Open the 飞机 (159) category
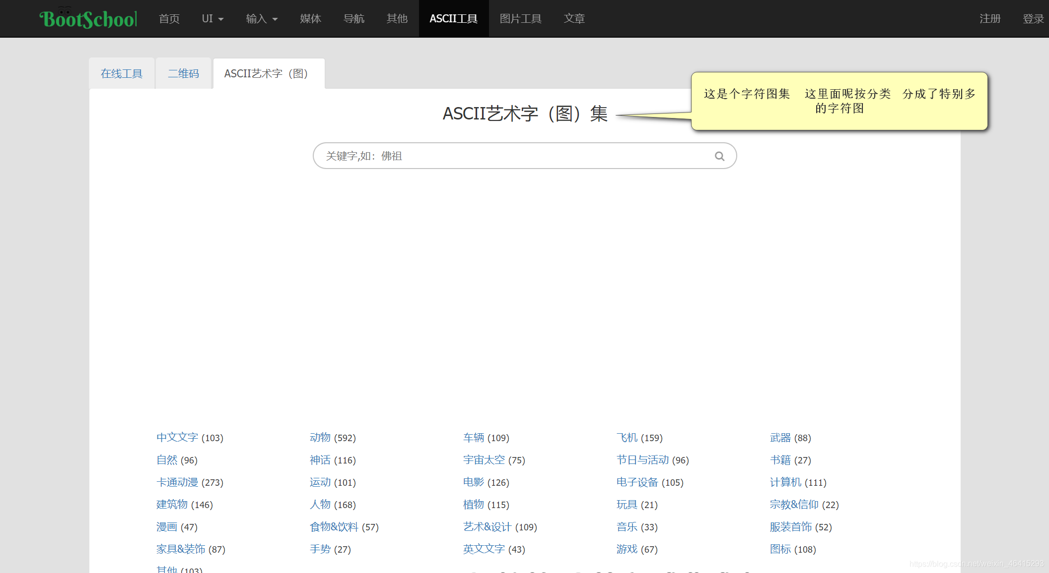The height and width of the screenshot is (573, 1049). coord(627,437)
